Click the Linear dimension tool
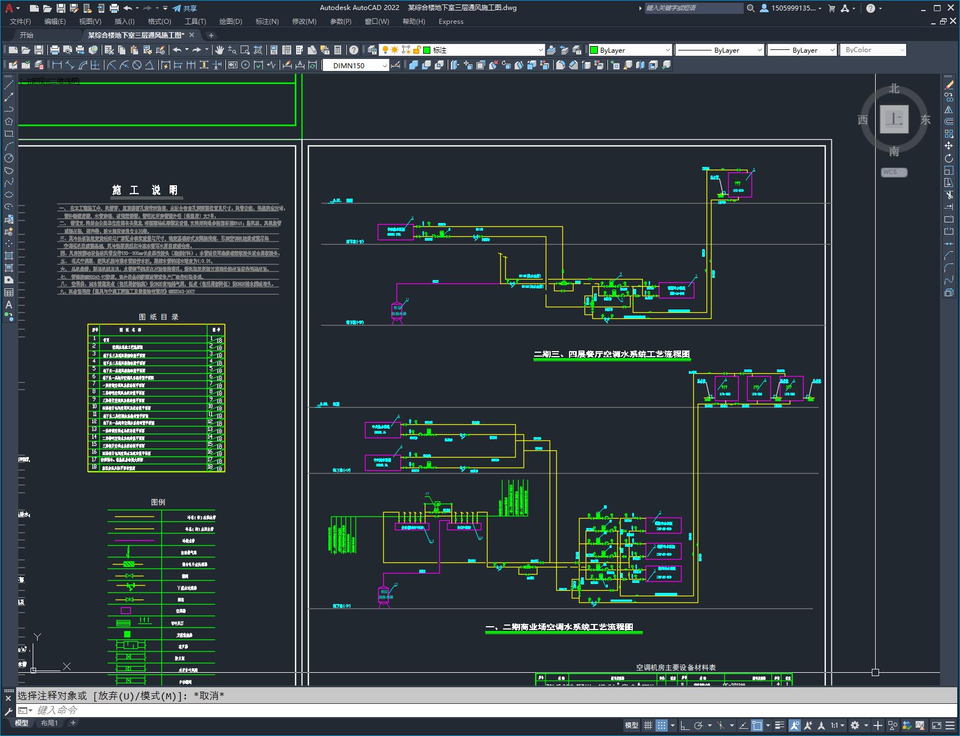 57,65
